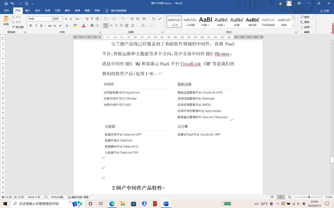Switch to the 引用 tab
Screen dimensions: 334x208
[57, 10]
